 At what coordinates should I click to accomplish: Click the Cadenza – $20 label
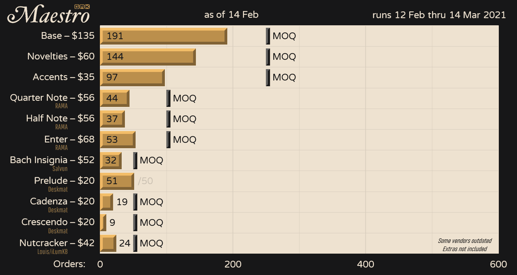pyautogui.click(x=62, y=201)
